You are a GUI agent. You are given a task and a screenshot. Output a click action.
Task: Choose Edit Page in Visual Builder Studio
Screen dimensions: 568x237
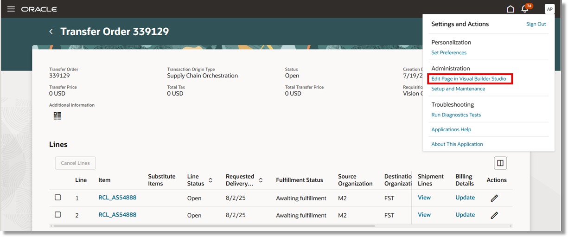pyautogui.click(x=469, y=79)
